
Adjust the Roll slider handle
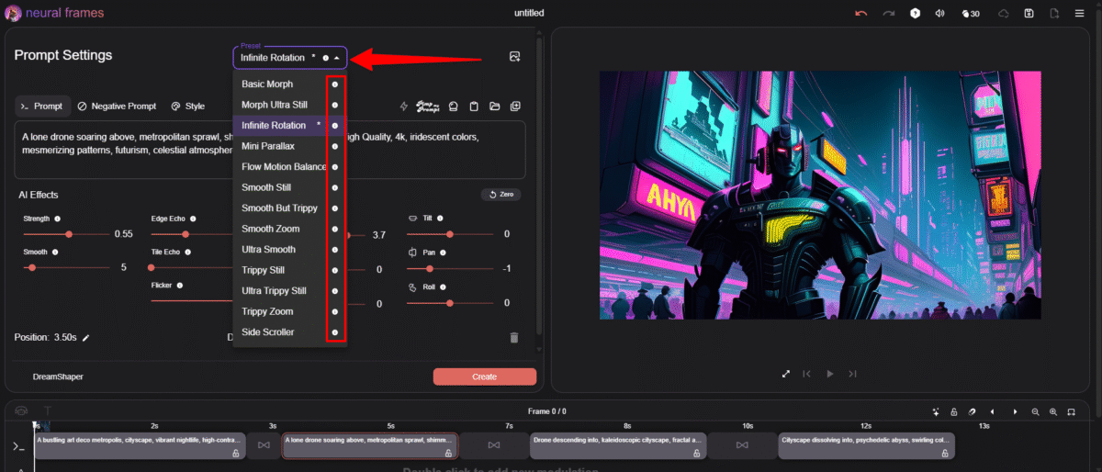pos(449,303)
